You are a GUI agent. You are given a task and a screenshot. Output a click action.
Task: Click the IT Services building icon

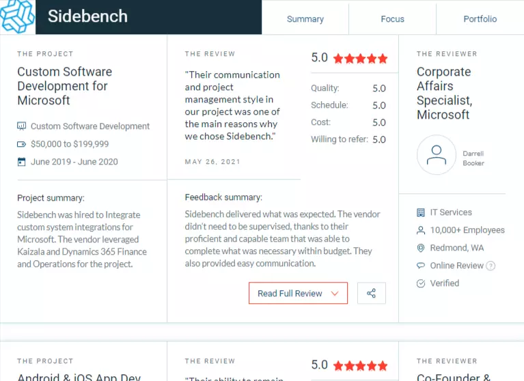(x=421, y=212)
